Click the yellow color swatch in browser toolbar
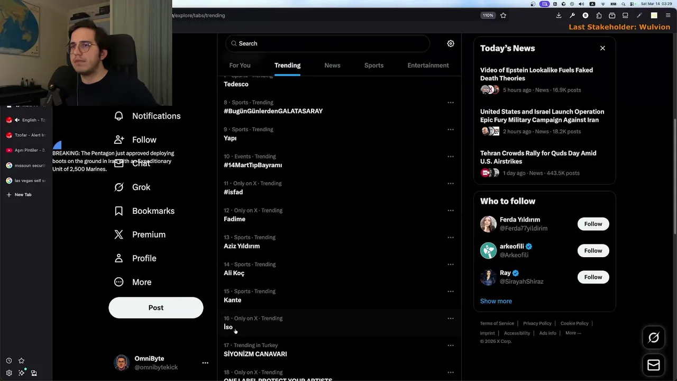The height and width of the screenshot is (381, 677). pyautogui.click(x=654, y=15)
